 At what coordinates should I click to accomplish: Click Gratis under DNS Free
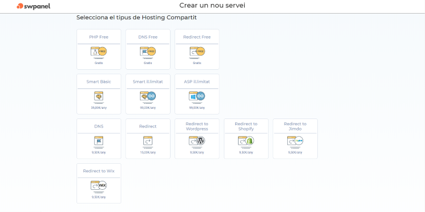[148, 63]
